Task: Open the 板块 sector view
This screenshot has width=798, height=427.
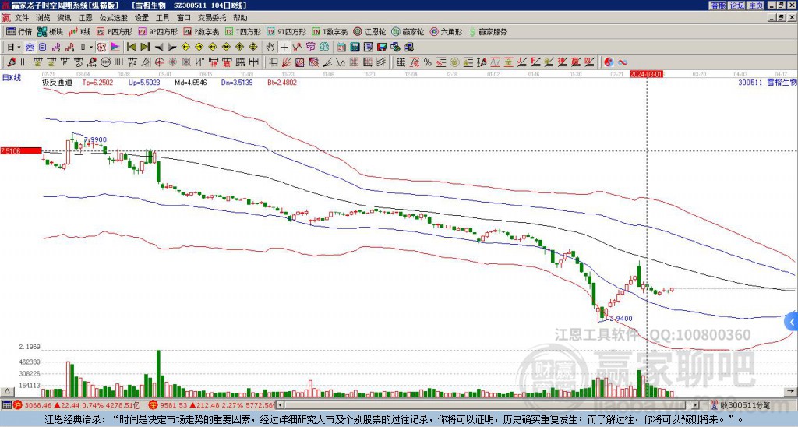Action: click(x=51, y=31)
